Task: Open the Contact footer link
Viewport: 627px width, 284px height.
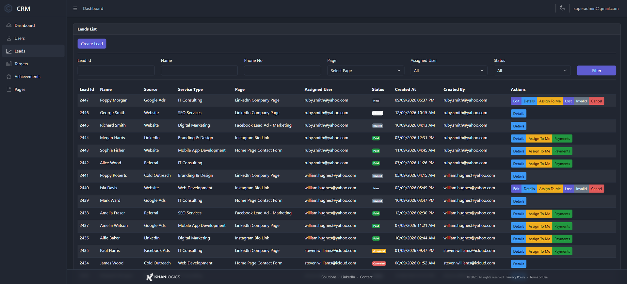Action: 366,277
